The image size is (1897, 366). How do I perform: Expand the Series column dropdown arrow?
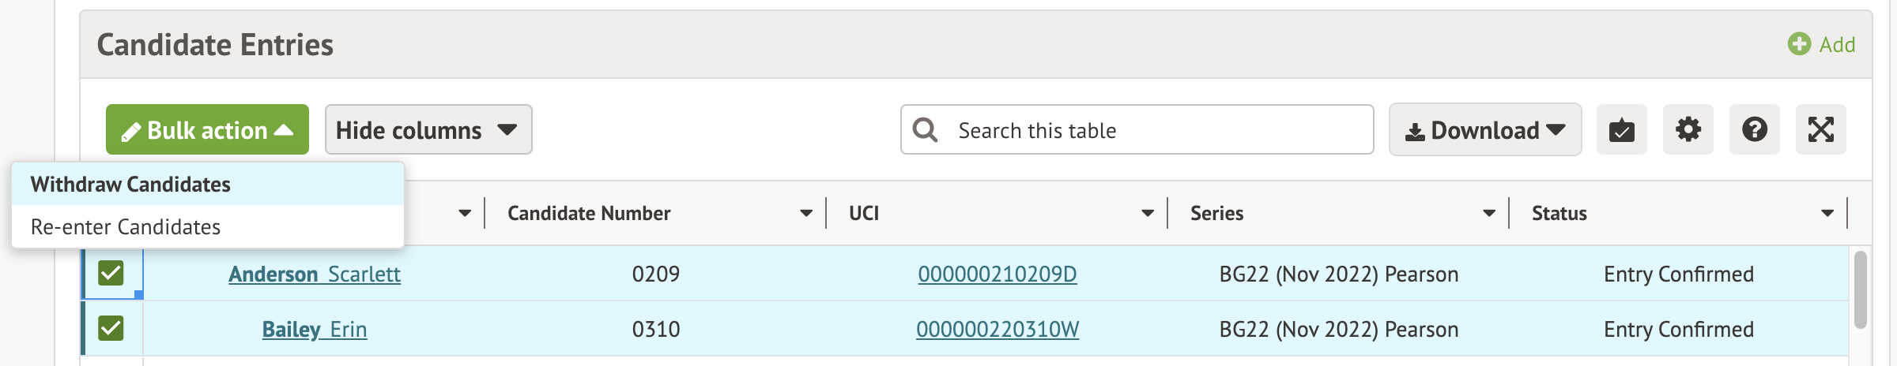[x=1489, y=213]
